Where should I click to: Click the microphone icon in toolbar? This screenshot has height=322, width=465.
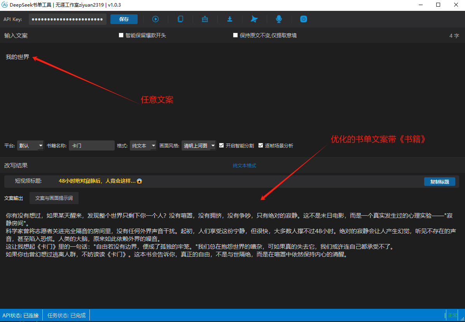point(279,19)
